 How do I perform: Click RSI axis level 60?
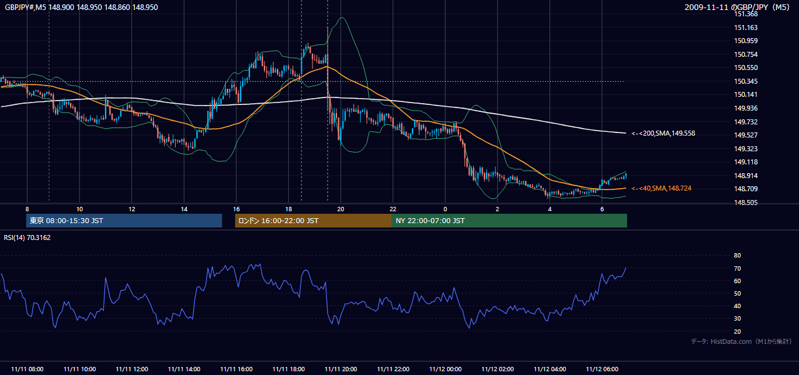(737, 281)
